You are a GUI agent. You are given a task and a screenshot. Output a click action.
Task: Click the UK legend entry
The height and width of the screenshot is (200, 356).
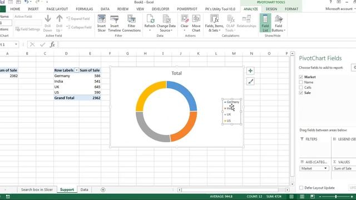(228, 114)
